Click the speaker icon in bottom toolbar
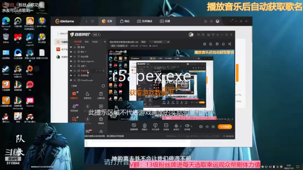303x170 pixels. [187, 126]
